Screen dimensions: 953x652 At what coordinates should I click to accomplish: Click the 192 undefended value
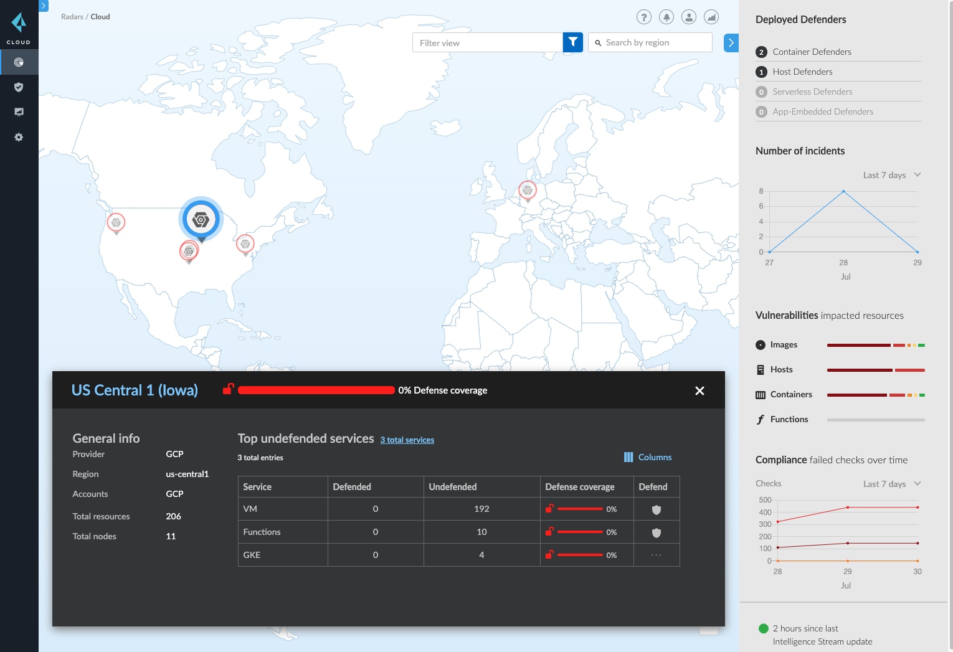481,509
